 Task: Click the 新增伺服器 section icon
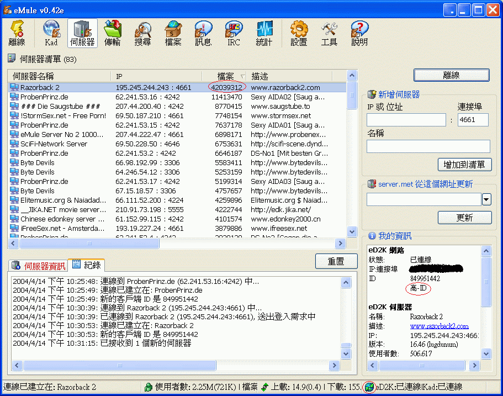[372, 94]
